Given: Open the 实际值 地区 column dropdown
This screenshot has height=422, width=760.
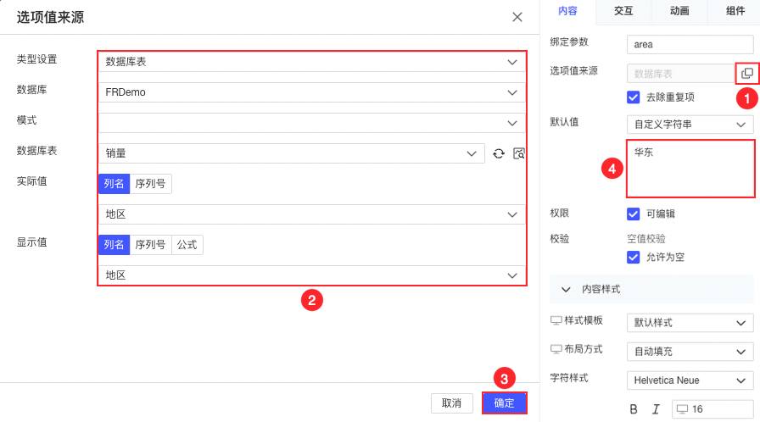Looking at the screenshot, I should pyautogui.click(x=311, y=214).
